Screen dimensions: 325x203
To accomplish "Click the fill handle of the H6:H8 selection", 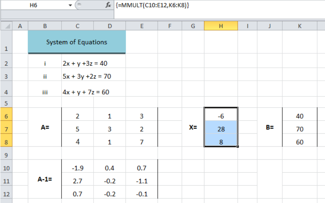I will tap(237, 146).
